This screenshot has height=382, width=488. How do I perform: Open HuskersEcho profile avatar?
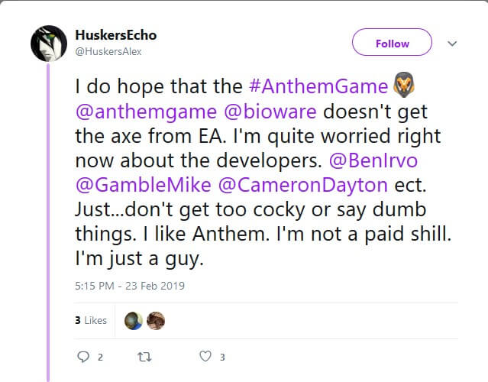pyautogui.click(x=49, y=44)
